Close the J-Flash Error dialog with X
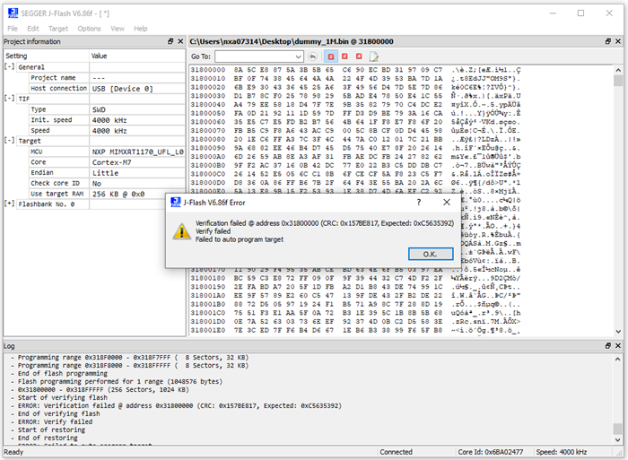 click(447, 202)
